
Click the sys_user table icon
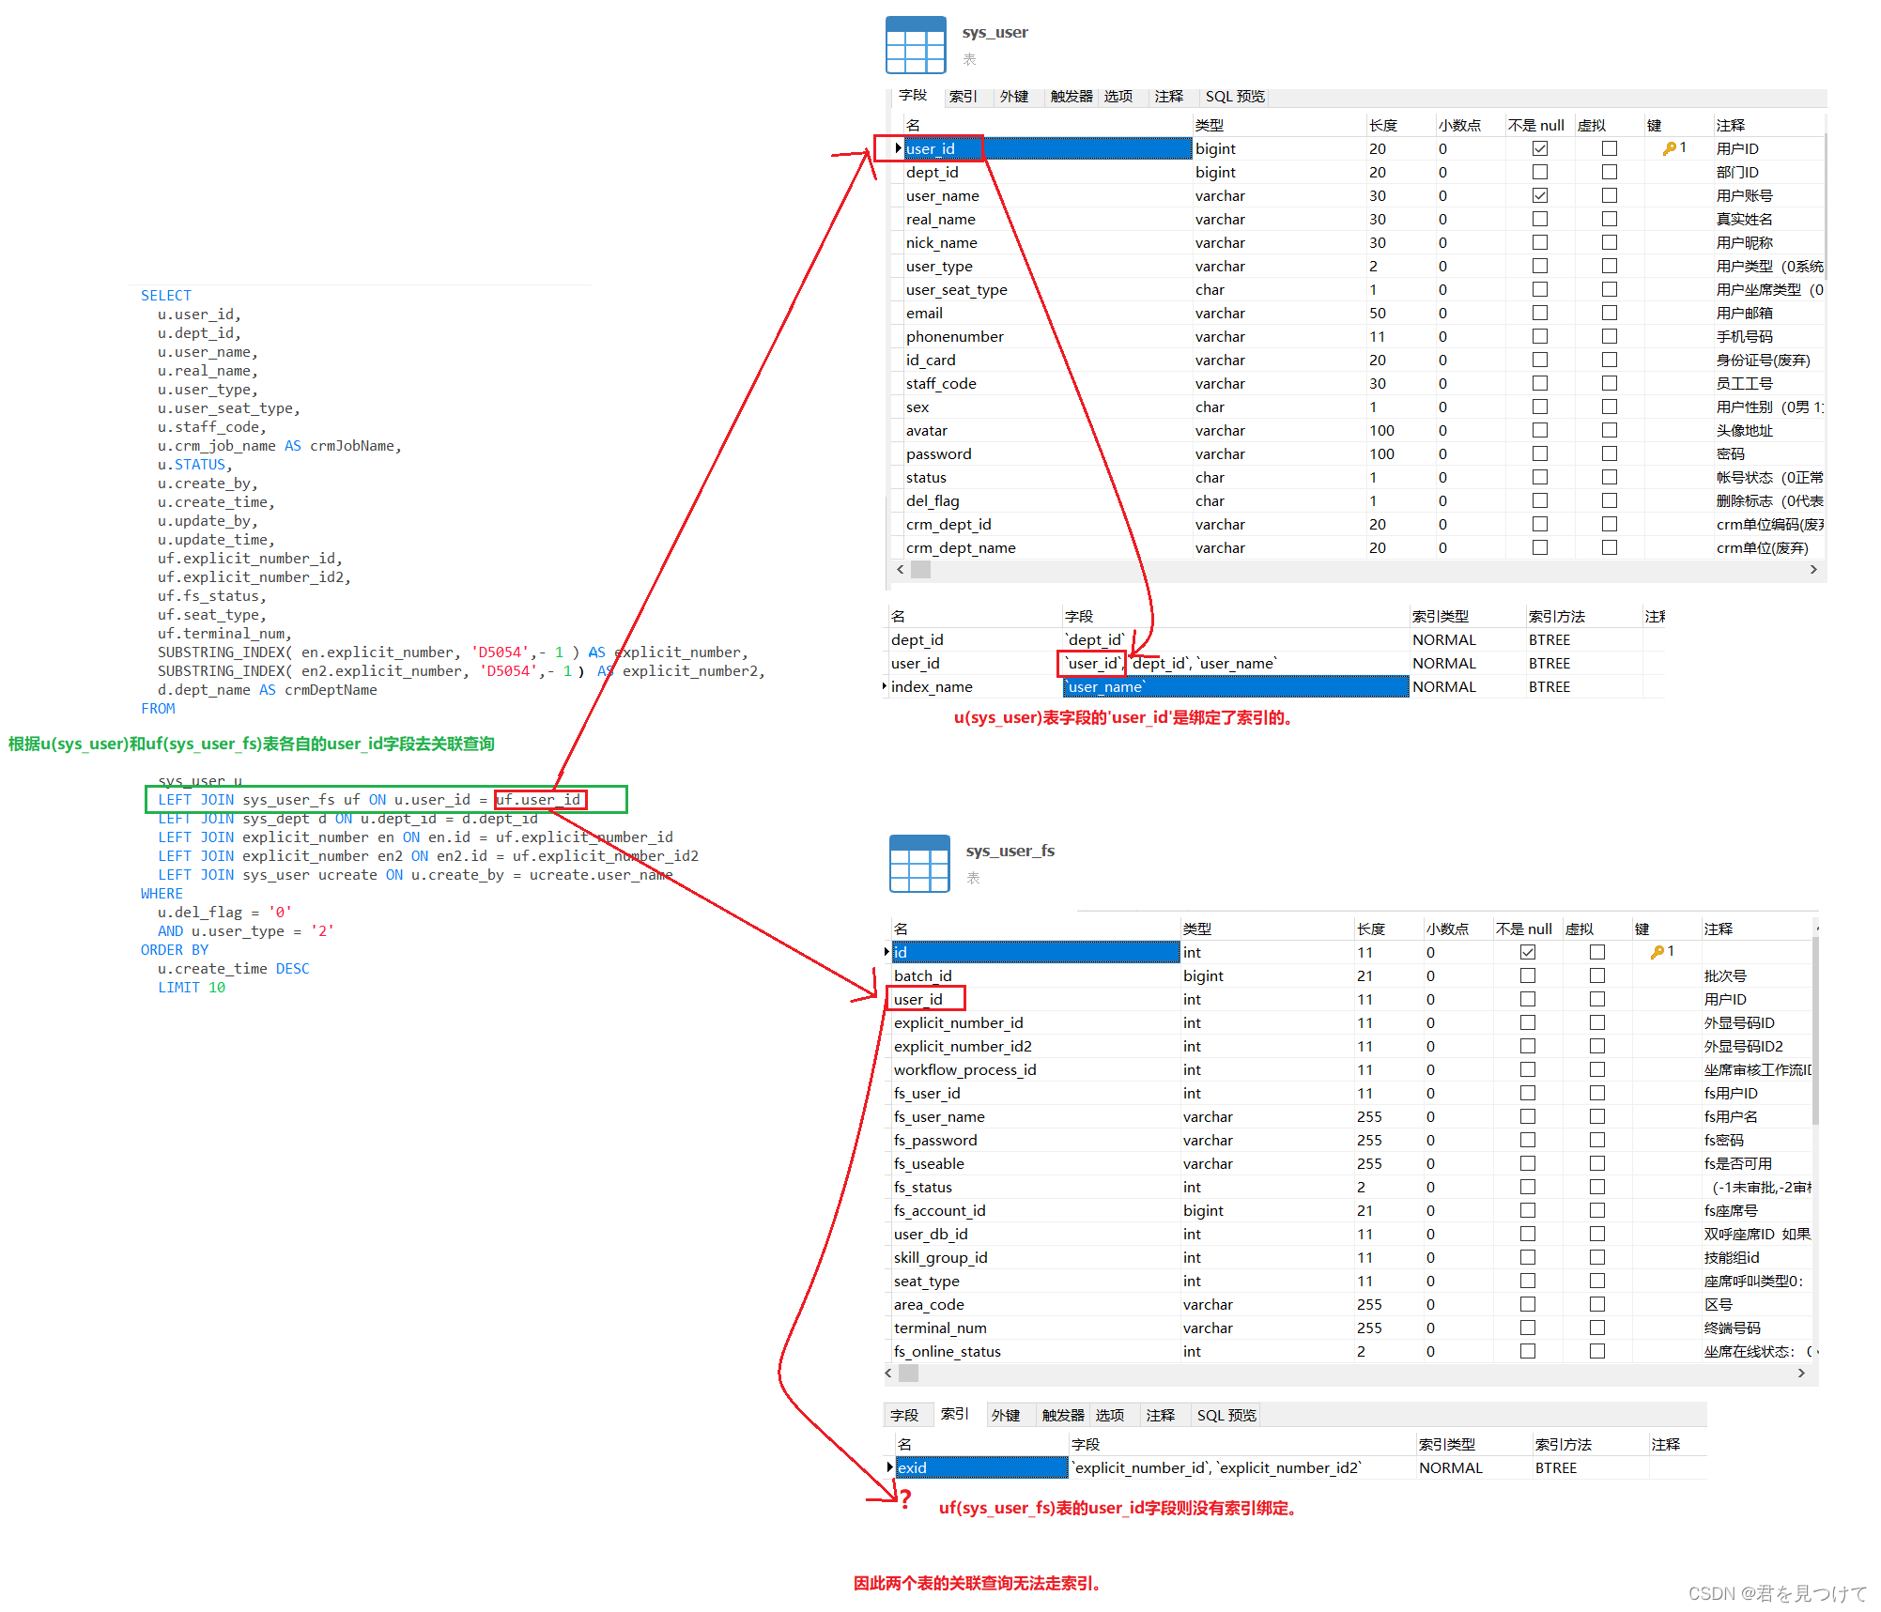point(915,45)
